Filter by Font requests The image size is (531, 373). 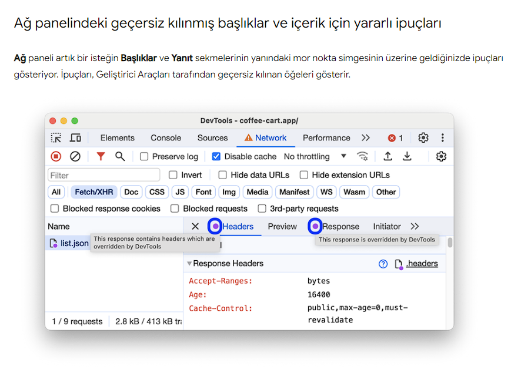(203, 192)
